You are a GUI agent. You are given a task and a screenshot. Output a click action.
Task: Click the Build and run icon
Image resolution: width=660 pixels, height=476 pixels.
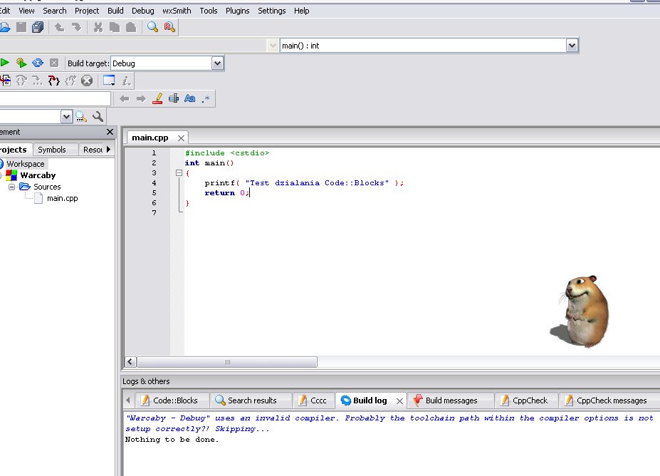click(21, 63)
